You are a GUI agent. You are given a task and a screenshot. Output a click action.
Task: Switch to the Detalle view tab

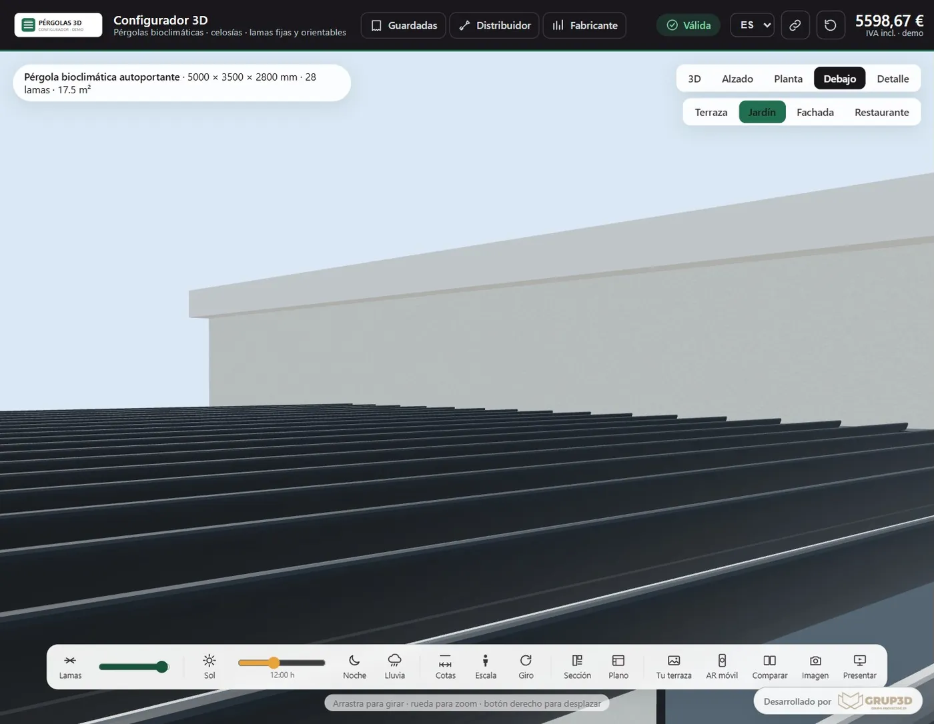point(893,79)
